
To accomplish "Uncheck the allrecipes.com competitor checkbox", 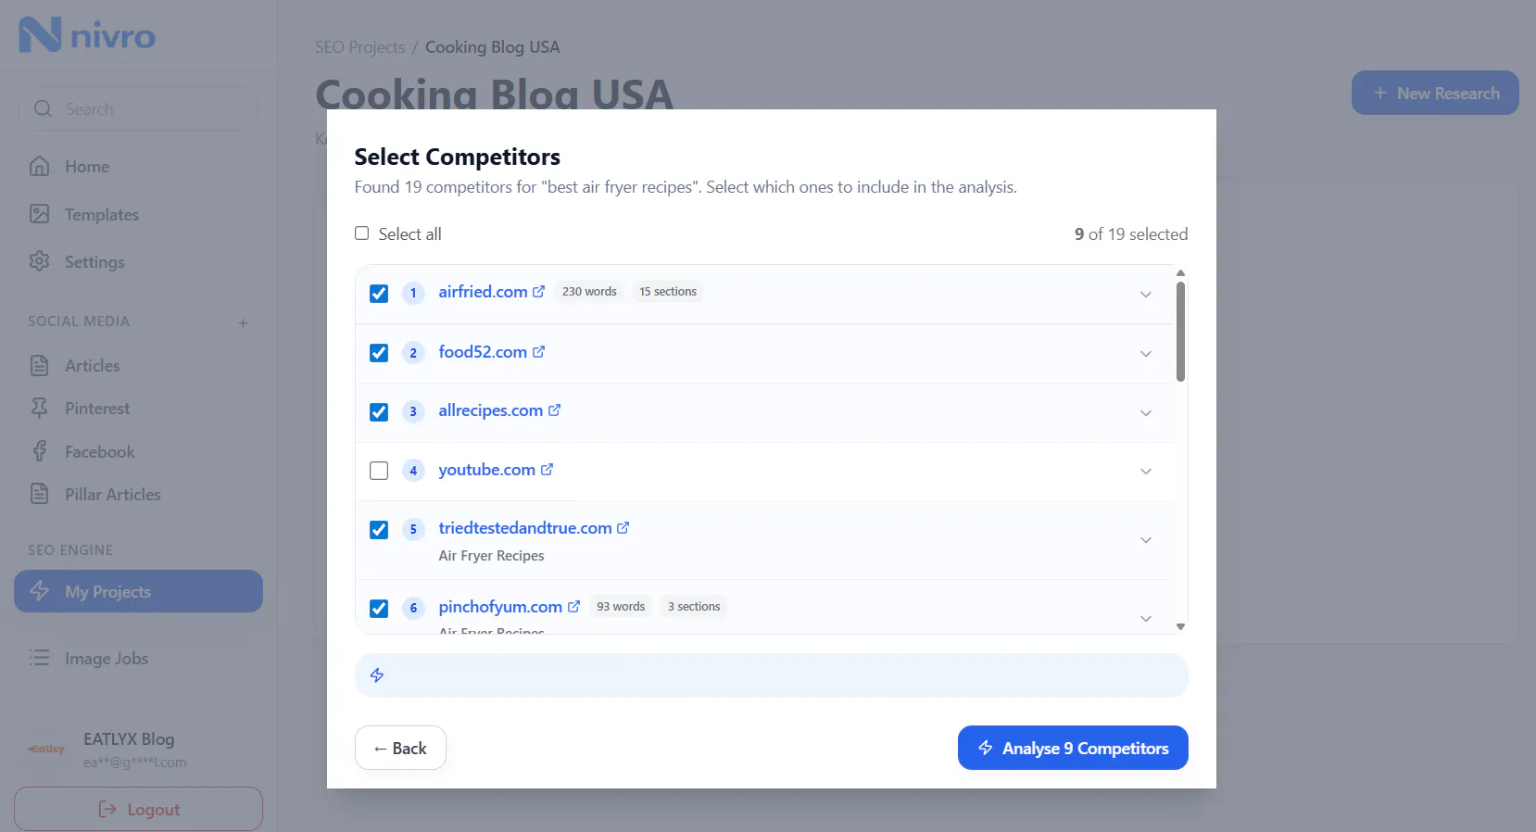I will (379, 412).
